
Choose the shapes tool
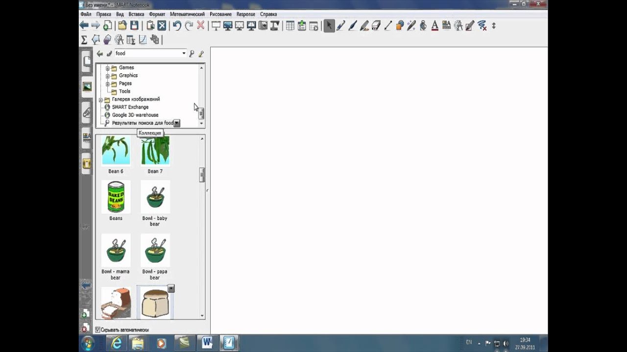click(x=400, y=26)
